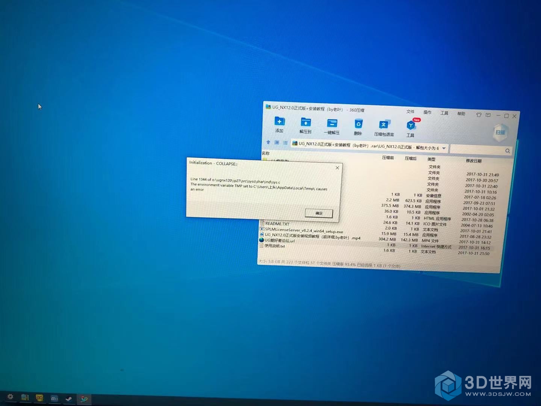Switch to the icon view mode button

[x=277, y=142]
